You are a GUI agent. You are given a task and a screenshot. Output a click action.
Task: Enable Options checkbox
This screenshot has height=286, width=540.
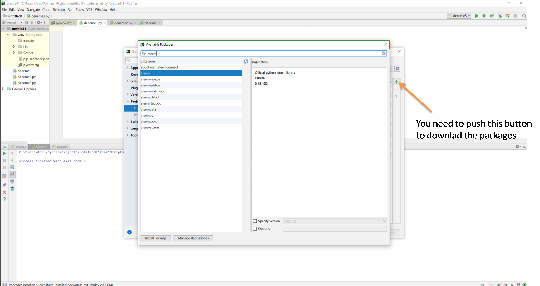[255, 229]
